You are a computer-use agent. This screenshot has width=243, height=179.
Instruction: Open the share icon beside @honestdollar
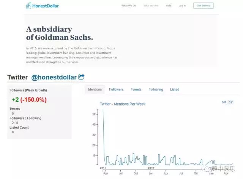pyautogui.click(x=81, y=77)
